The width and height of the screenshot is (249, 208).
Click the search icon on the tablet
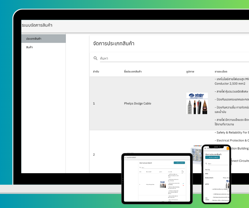coord(140,167)
